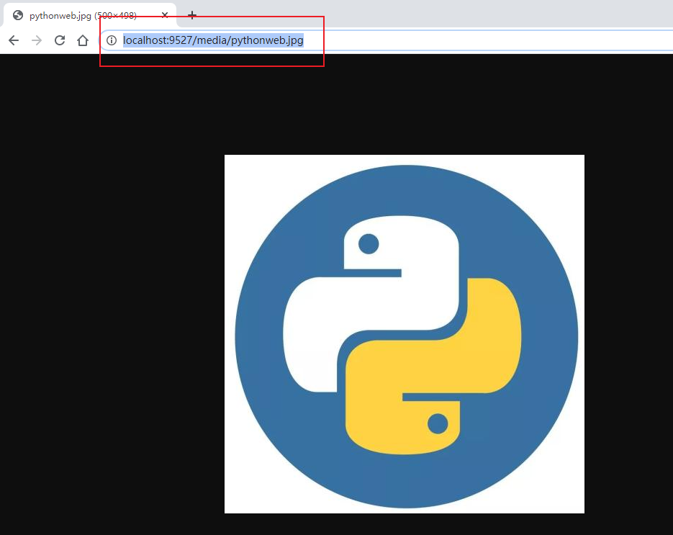The width and height of the screenshot is (673, 535).
Task: Click the refresh icon next to forward arrow
Action: point(60,40)
